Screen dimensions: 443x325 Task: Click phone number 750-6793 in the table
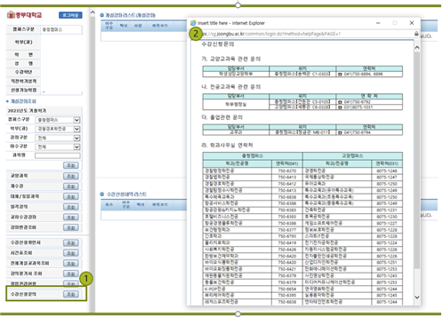287,236
